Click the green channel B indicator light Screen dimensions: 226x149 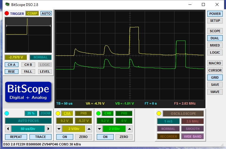click(x=99, y=114)
